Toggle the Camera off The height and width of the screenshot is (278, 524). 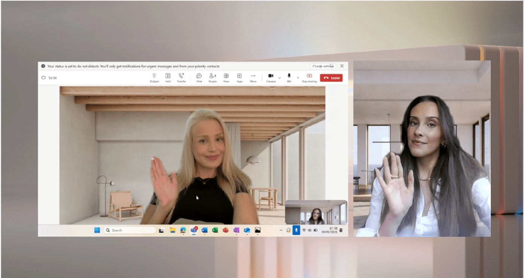271,77
